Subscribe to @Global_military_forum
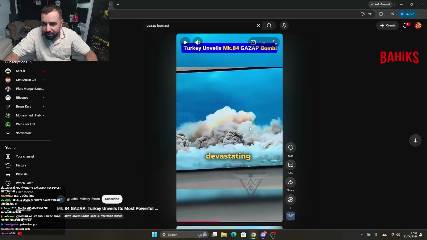 click(x=112, y=199)
